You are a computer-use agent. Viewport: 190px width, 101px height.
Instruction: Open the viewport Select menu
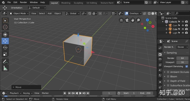click(x=42, y=13)
